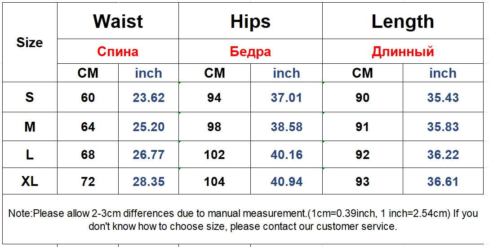The width and height of the screenshot is (489, 247).
Task: Click the cell showing 40.94
Action: coord(287,181)
